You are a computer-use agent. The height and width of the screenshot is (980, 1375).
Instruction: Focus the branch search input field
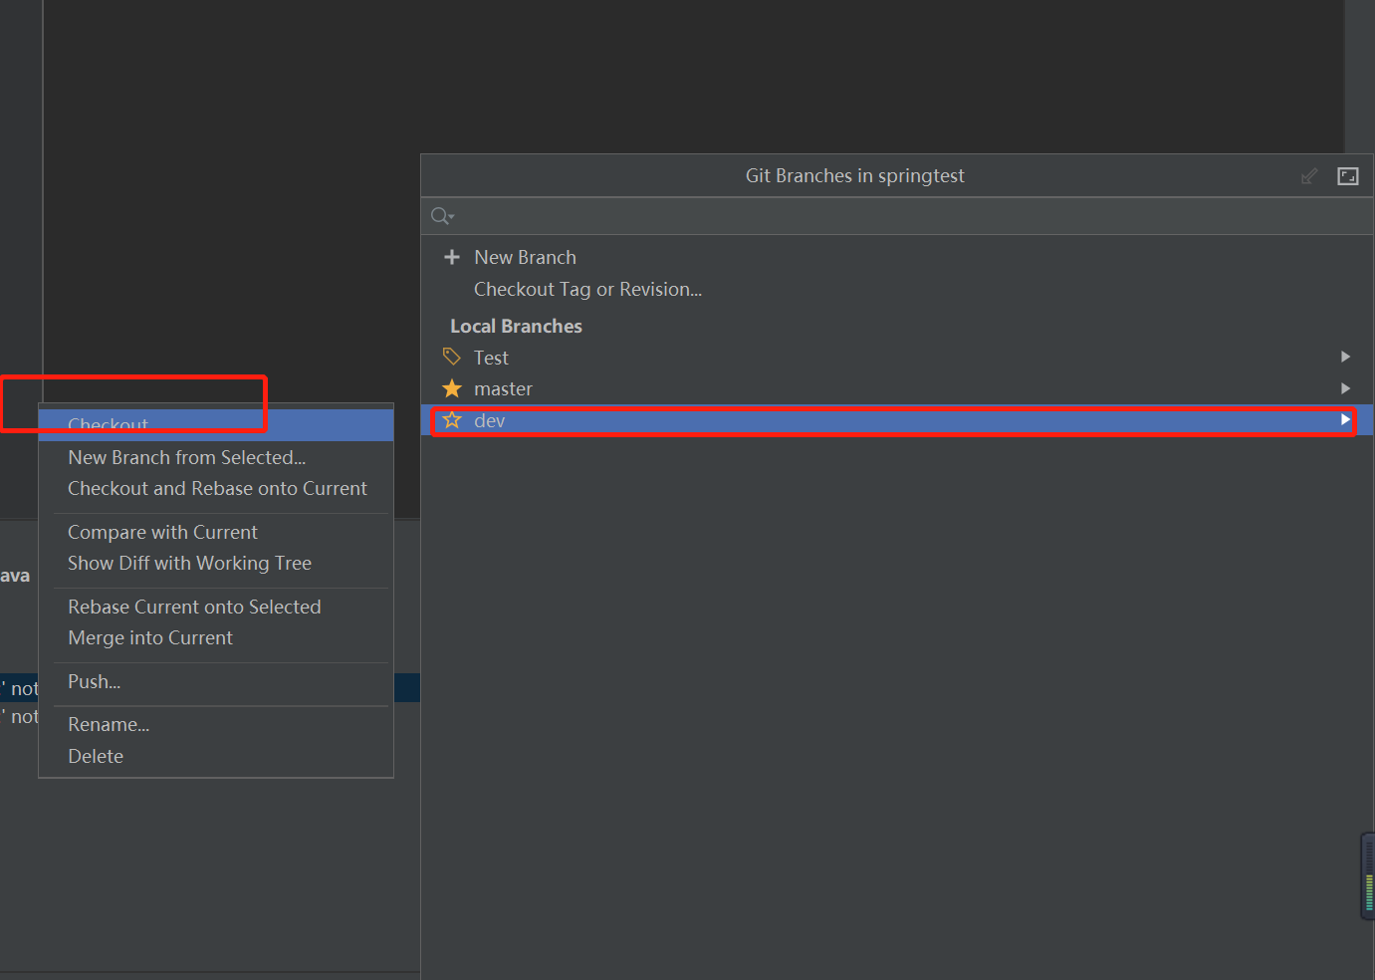(x=896, y=216)
